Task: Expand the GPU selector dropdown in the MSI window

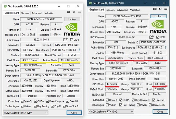Action: click(x=132, y=112)
